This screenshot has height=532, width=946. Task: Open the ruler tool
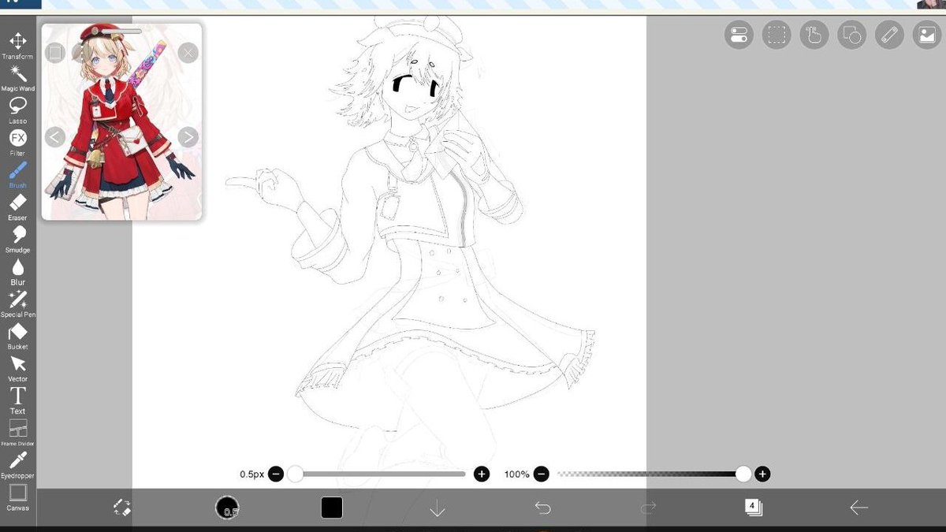click(x=890, y=35)
